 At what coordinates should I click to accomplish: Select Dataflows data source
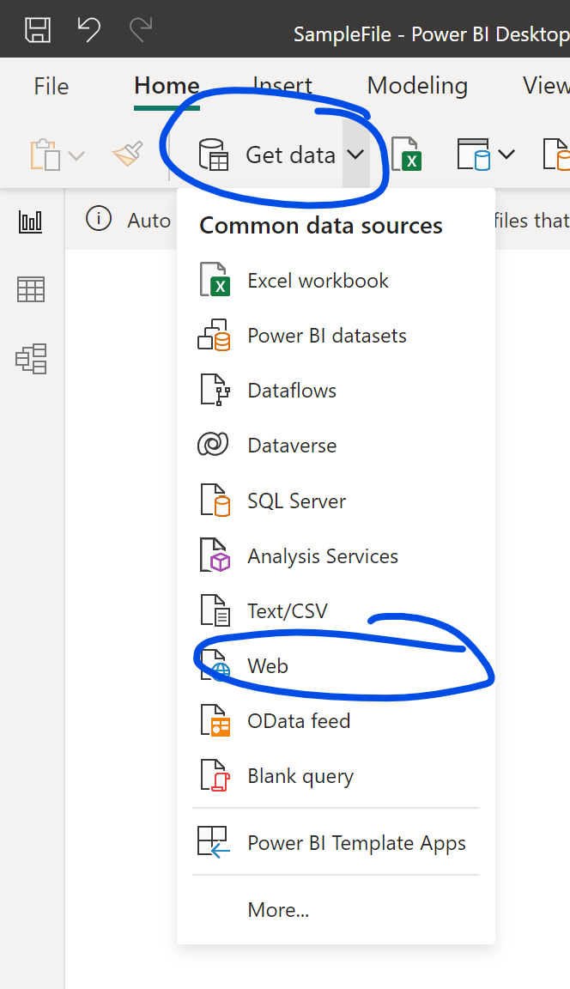tap(336, 391)
